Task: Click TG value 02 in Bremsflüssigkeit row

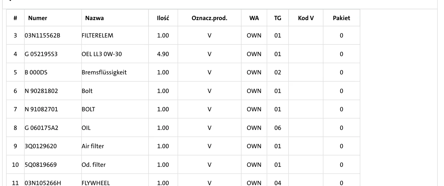Action: (x=278, y=73)
